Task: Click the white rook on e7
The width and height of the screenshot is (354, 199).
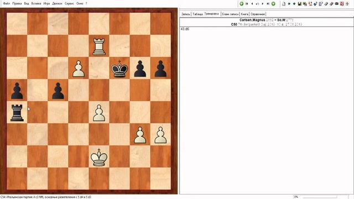Action: tap(99, 46)
